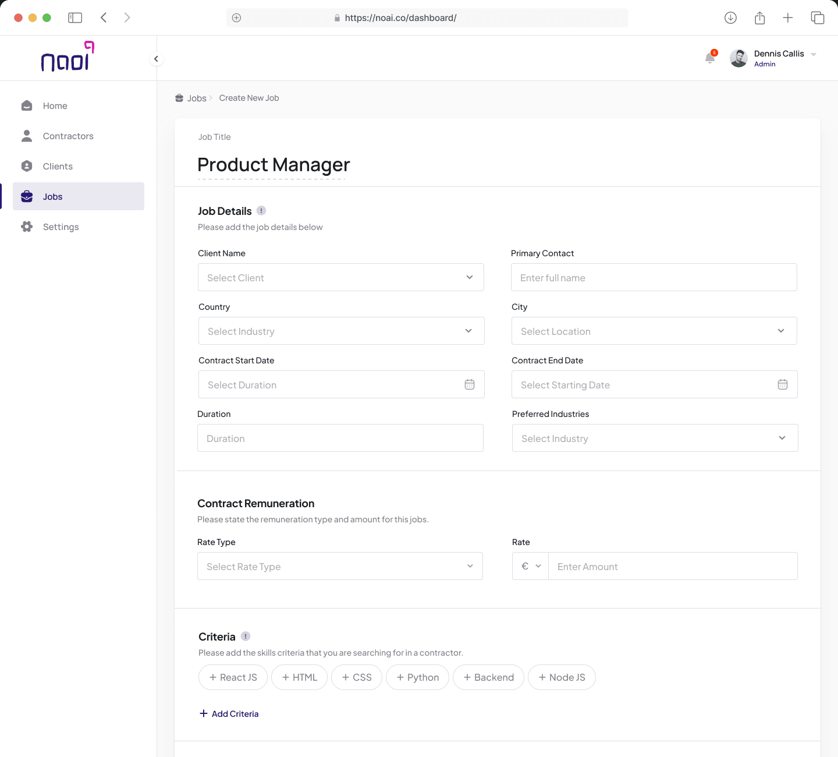The height and width of the screenshot is (757, 838).
Task: Open Contractors in the sidebar
Action: 79,136
